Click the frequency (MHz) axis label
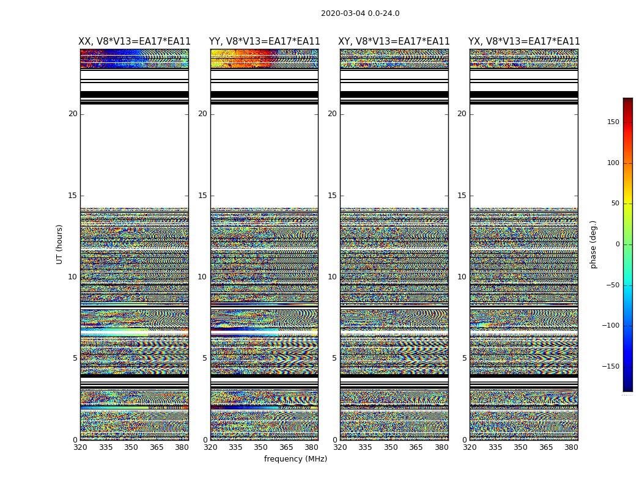This screenshot has height=489, width=642. (295, 459)
